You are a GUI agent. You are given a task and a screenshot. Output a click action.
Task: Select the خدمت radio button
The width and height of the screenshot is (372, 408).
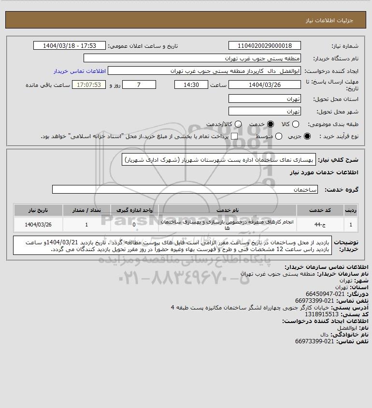tap(271, 125)
